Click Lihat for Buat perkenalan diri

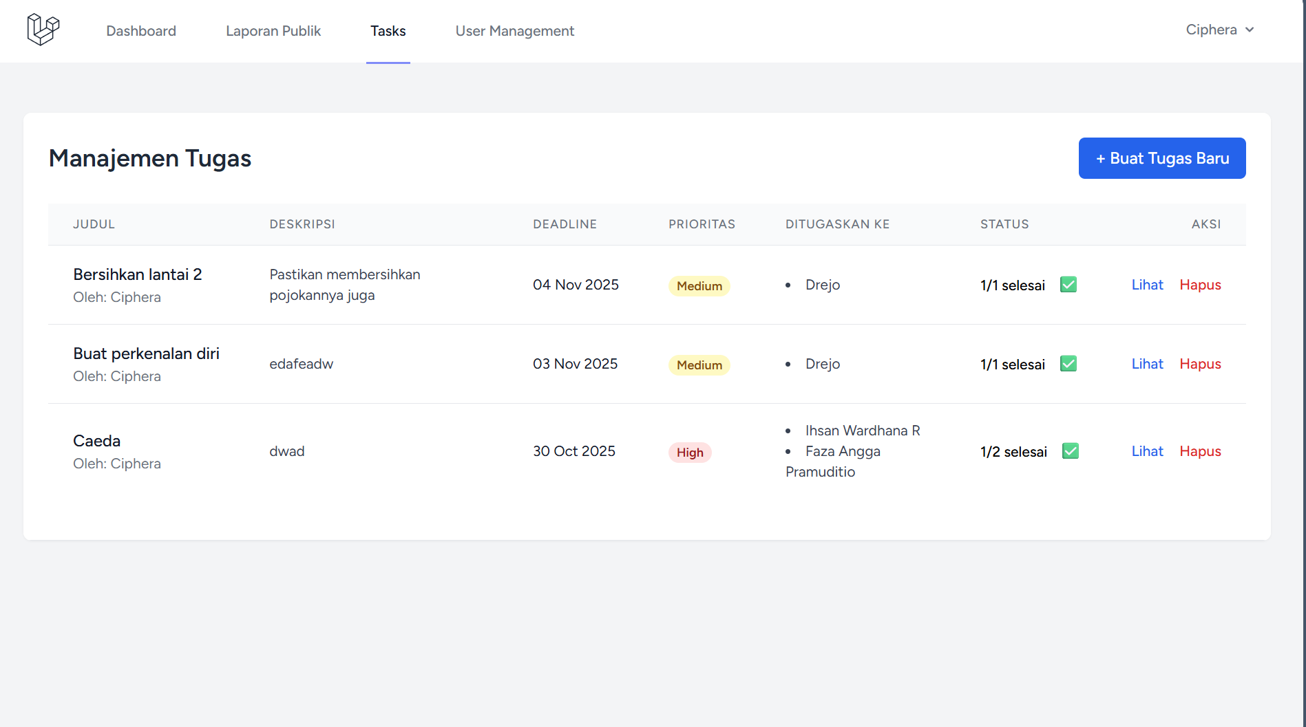[x=1148, y=364]
